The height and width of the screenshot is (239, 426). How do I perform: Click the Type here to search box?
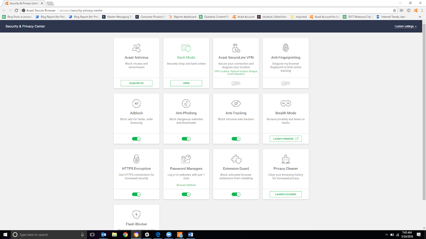pyautogui.click(x=49, y=234)
